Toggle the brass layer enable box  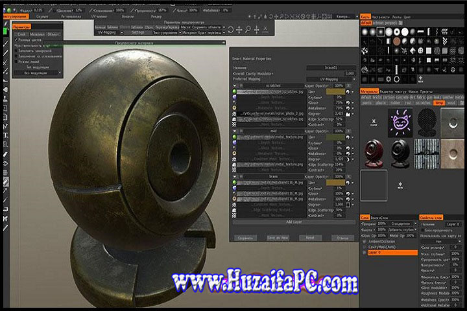click(x=241, y=176)
